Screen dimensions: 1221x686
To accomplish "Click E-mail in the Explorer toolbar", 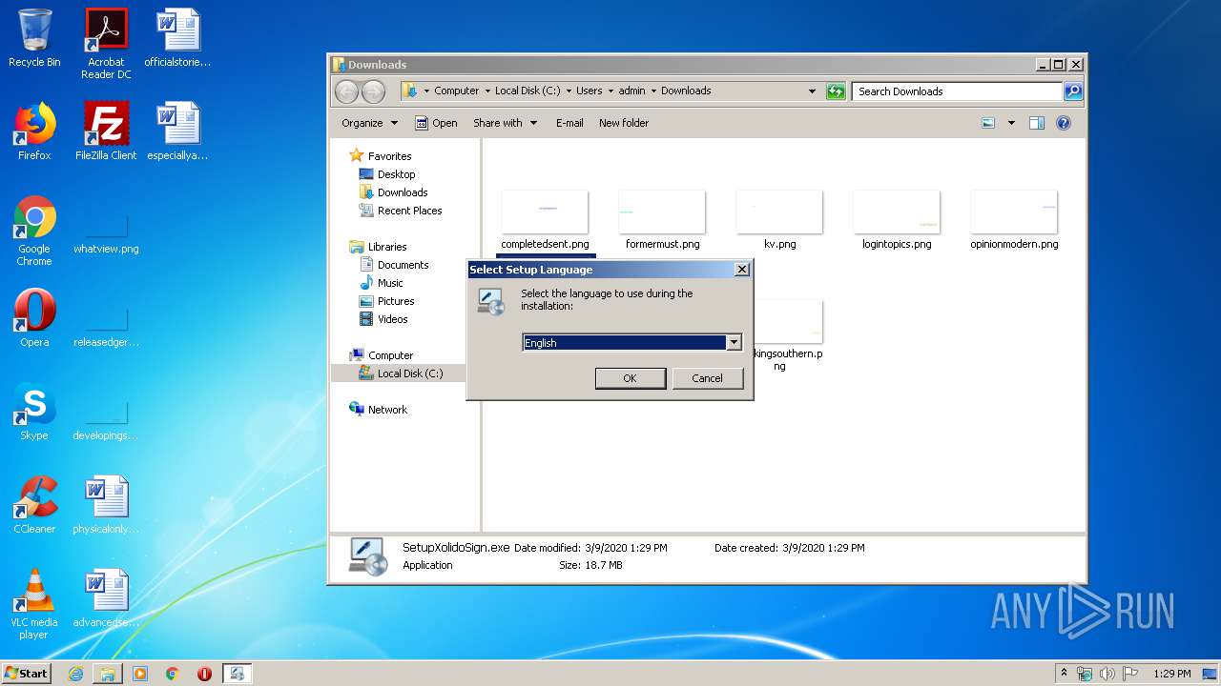I will point(569,123).
